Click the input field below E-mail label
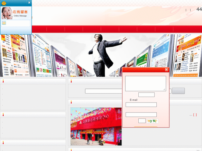This screenshot has width=202, height=151. coord(141,105)
